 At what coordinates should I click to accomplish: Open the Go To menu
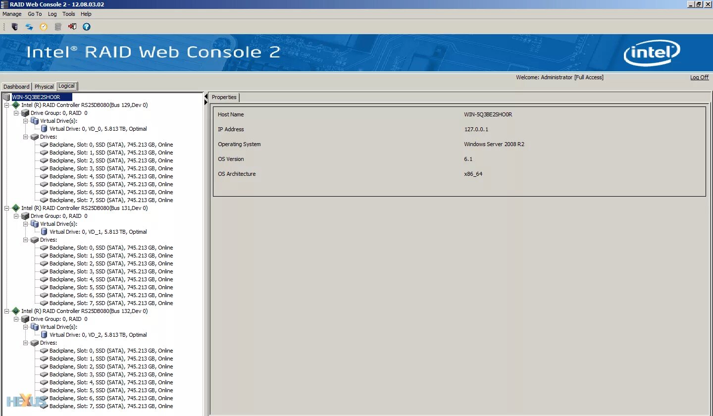[x=35, y=14]
